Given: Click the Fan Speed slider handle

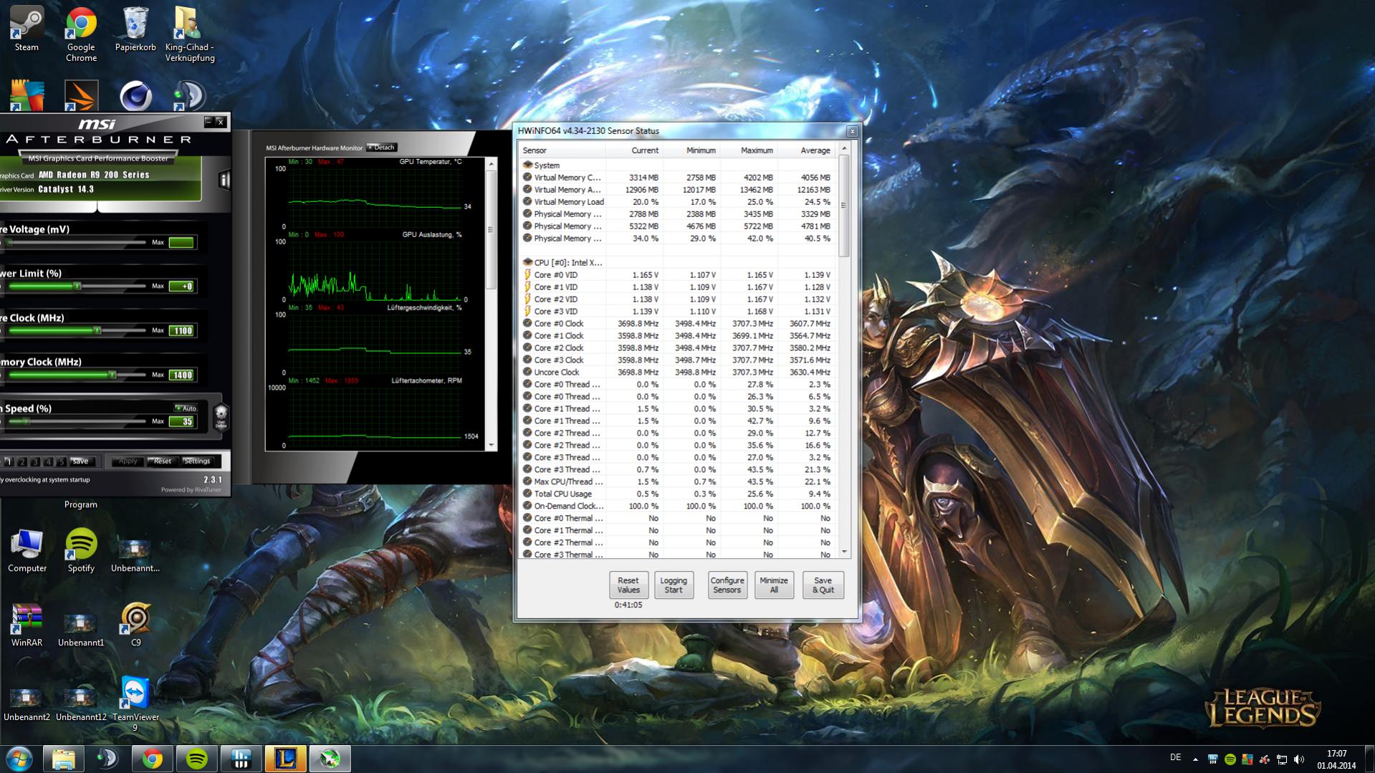Looking at the screenshot, I should (27, 421).
